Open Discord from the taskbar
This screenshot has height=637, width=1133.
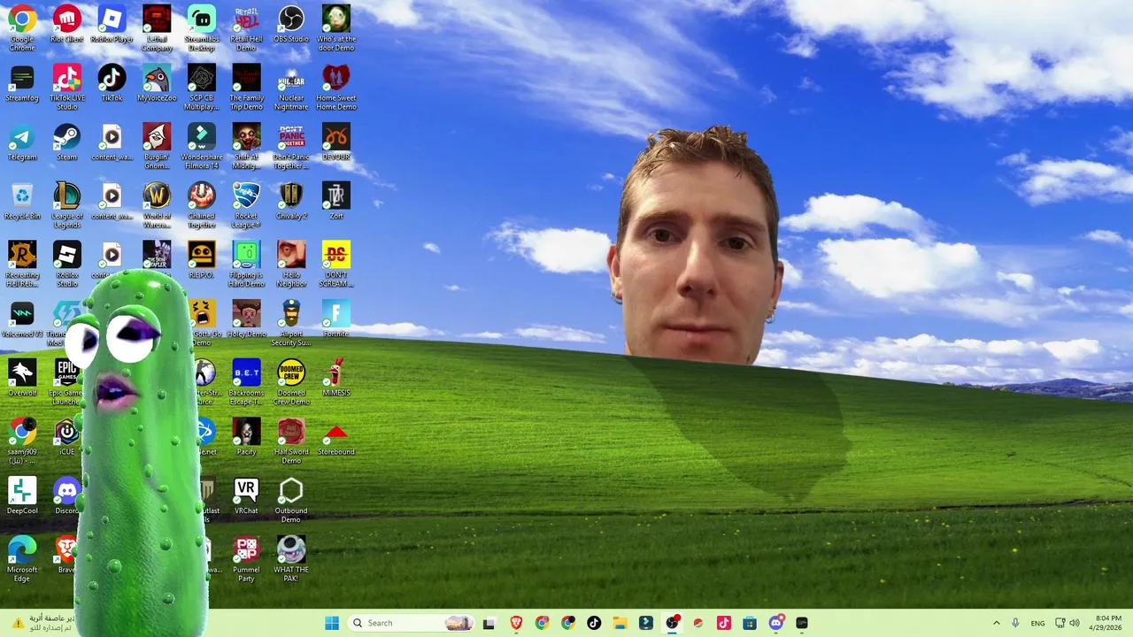pos(776,623)
